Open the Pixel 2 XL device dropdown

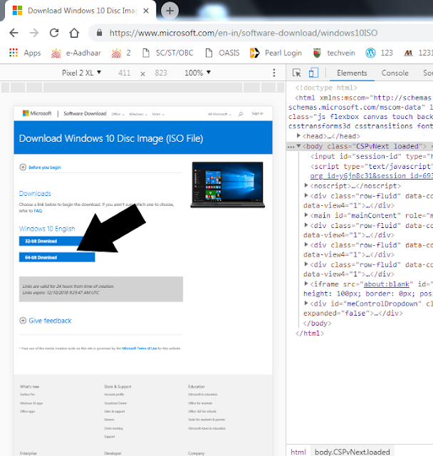click(81, 73)
